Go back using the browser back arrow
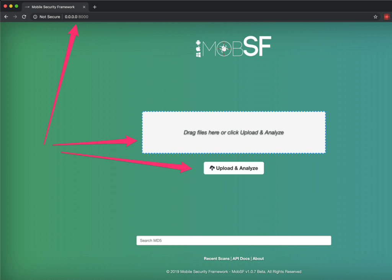This screenshot has height=280, width=392. 6,17
